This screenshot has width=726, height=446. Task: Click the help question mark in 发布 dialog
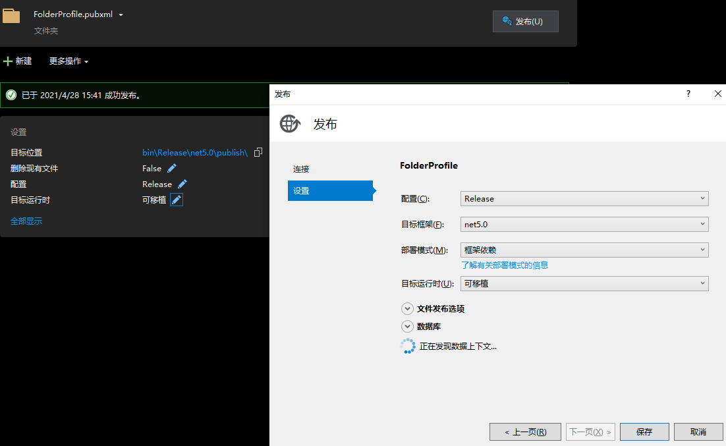click(688, 94)
